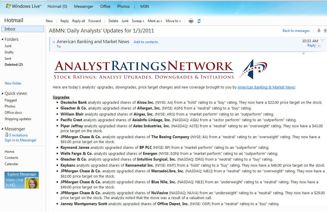Print this message with the printer icon
Screen dimensions: 327x212
click(x=191, y=21)
